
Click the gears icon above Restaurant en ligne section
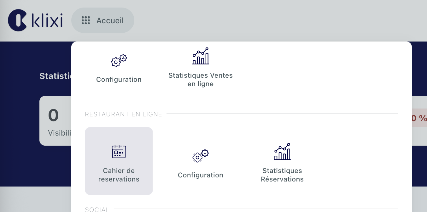coord(119,60)
